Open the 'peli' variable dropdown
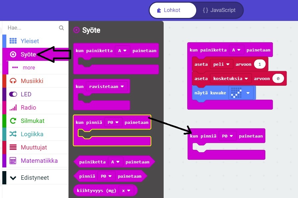The height and width of the screenshot is (198, 298). pyautogui.click(x=222, y=64)
